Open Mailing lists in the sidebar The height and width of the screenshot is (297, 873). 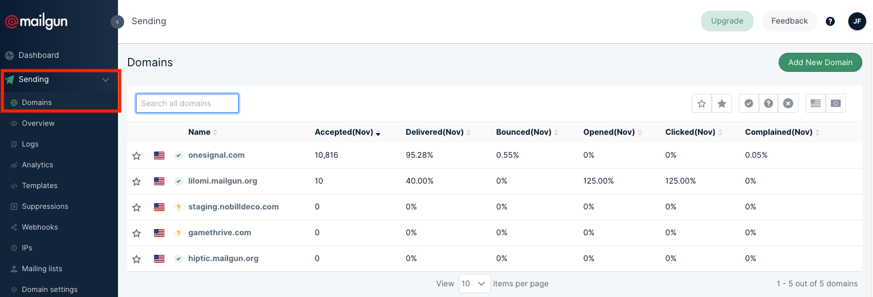pyautogui.click(x=42, y=269)
